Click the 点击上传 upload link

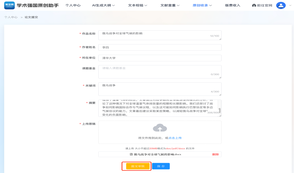[175, 138]
